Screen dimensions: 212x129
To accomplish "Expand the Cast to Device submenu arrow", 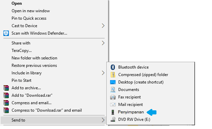I will (103, 25).
